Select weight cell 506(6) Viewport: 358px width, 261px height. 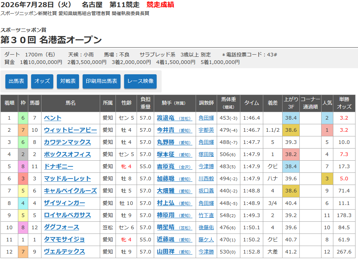(228, 154)
